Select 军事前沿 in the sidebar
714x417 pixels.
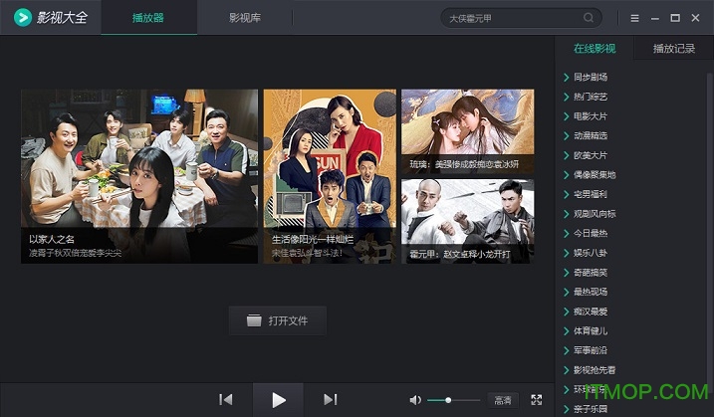click(591, 350)
